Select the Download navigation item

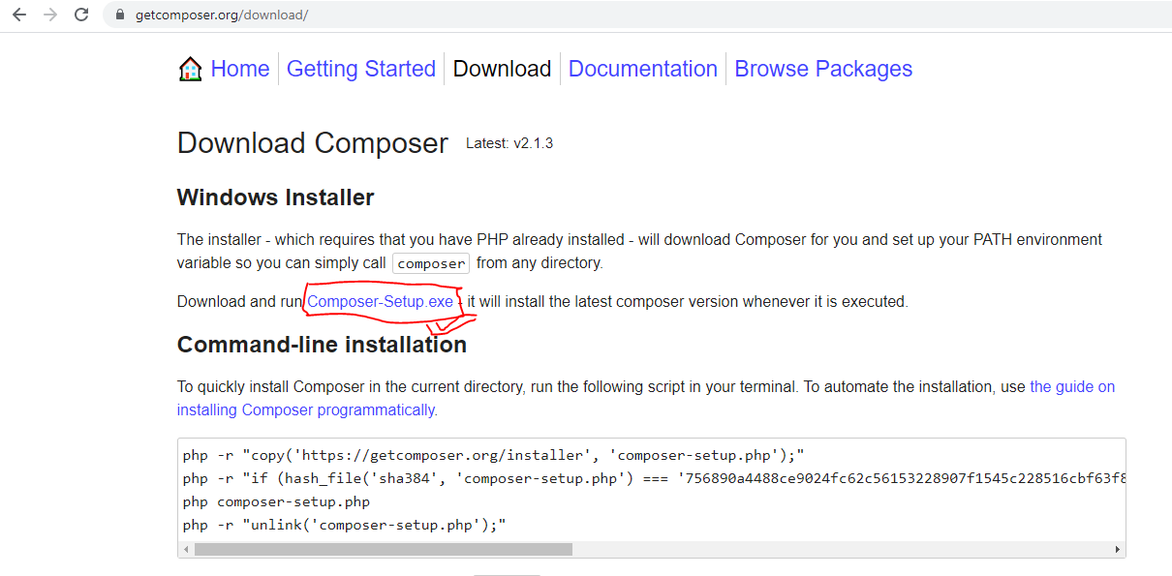502,69
